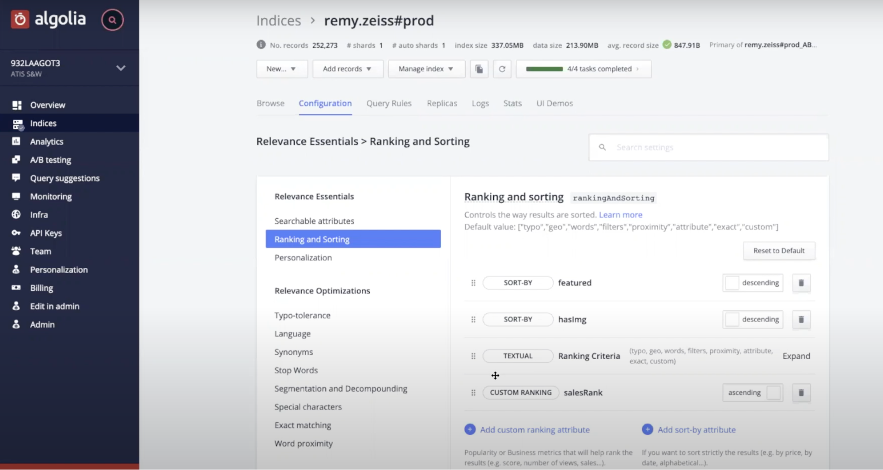Delete the featured sort-by row

coord(801,283)
